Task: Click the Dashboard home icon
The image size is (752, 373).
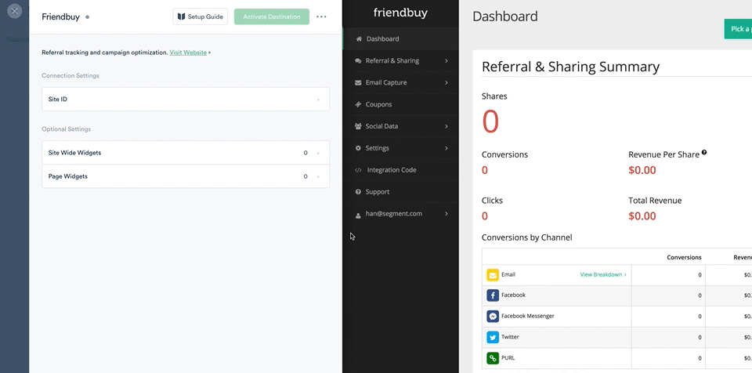Action: [x=359, y=39]
